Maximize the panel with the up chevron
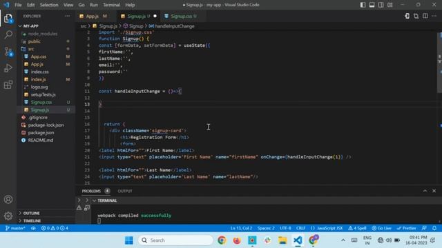Viewport: 442px width, 248px height. pyautogui.click(x=425, y=191)
